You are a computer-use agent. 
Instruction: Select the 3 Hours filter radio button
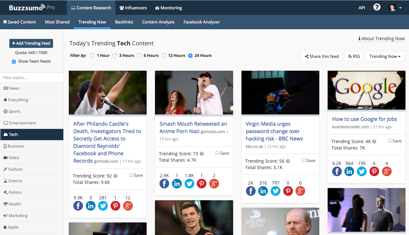click(x=115, y=56)
